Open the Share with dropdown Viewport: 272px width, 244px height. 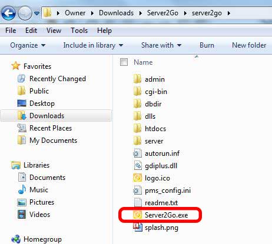161,45
